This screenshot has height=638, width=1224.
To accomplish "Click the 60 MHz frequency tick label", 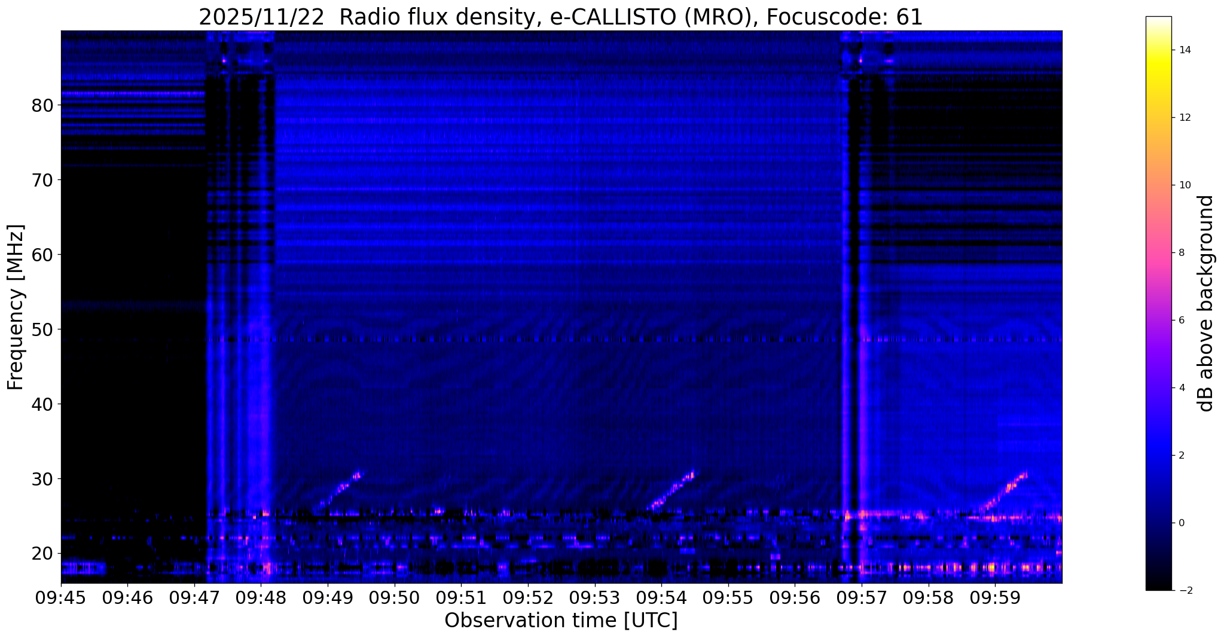I will (x=42, y=255).
